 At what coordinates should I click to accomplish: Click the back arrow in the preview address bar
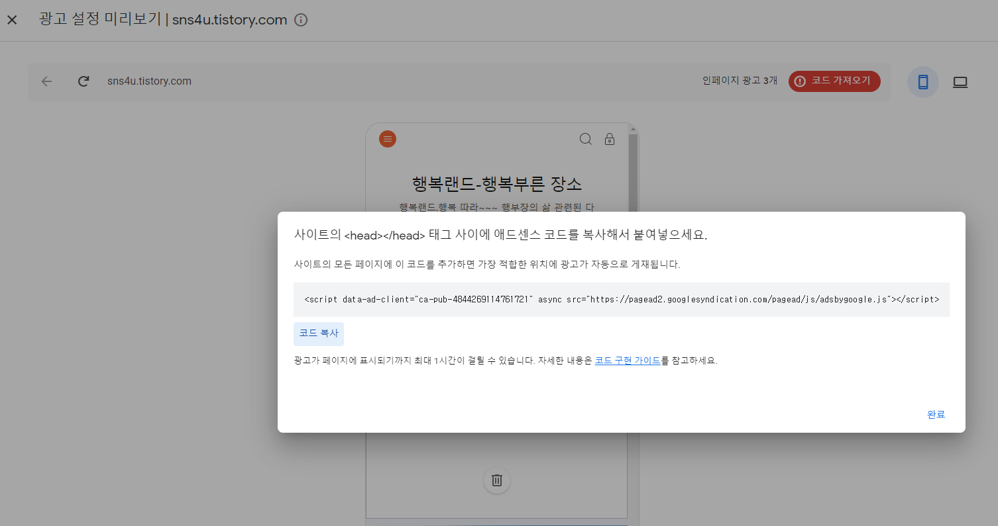(x=46, y=81)
